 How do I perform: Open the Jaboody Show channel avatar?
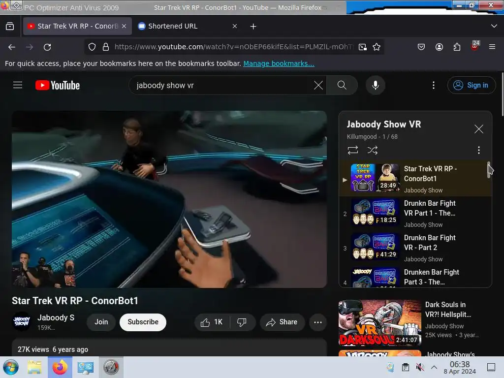pyautogui.click(x=22, y=321)
